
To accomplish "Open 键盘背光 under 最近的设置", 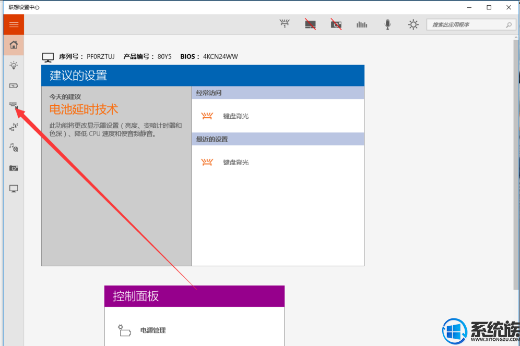I will (236, 163).
